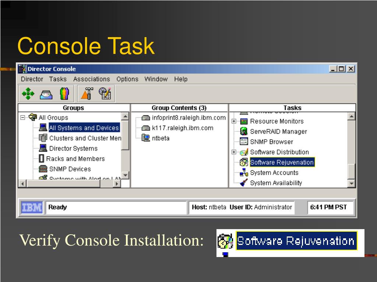Select the System Accounts task icon
Image resolution: width=377 pixels, height=282 pixels.
point(244,173)
